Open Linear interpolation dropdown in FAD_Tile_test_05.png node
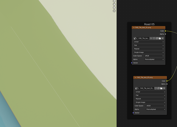Screen dimensions: 177x127 click(150, 92)
